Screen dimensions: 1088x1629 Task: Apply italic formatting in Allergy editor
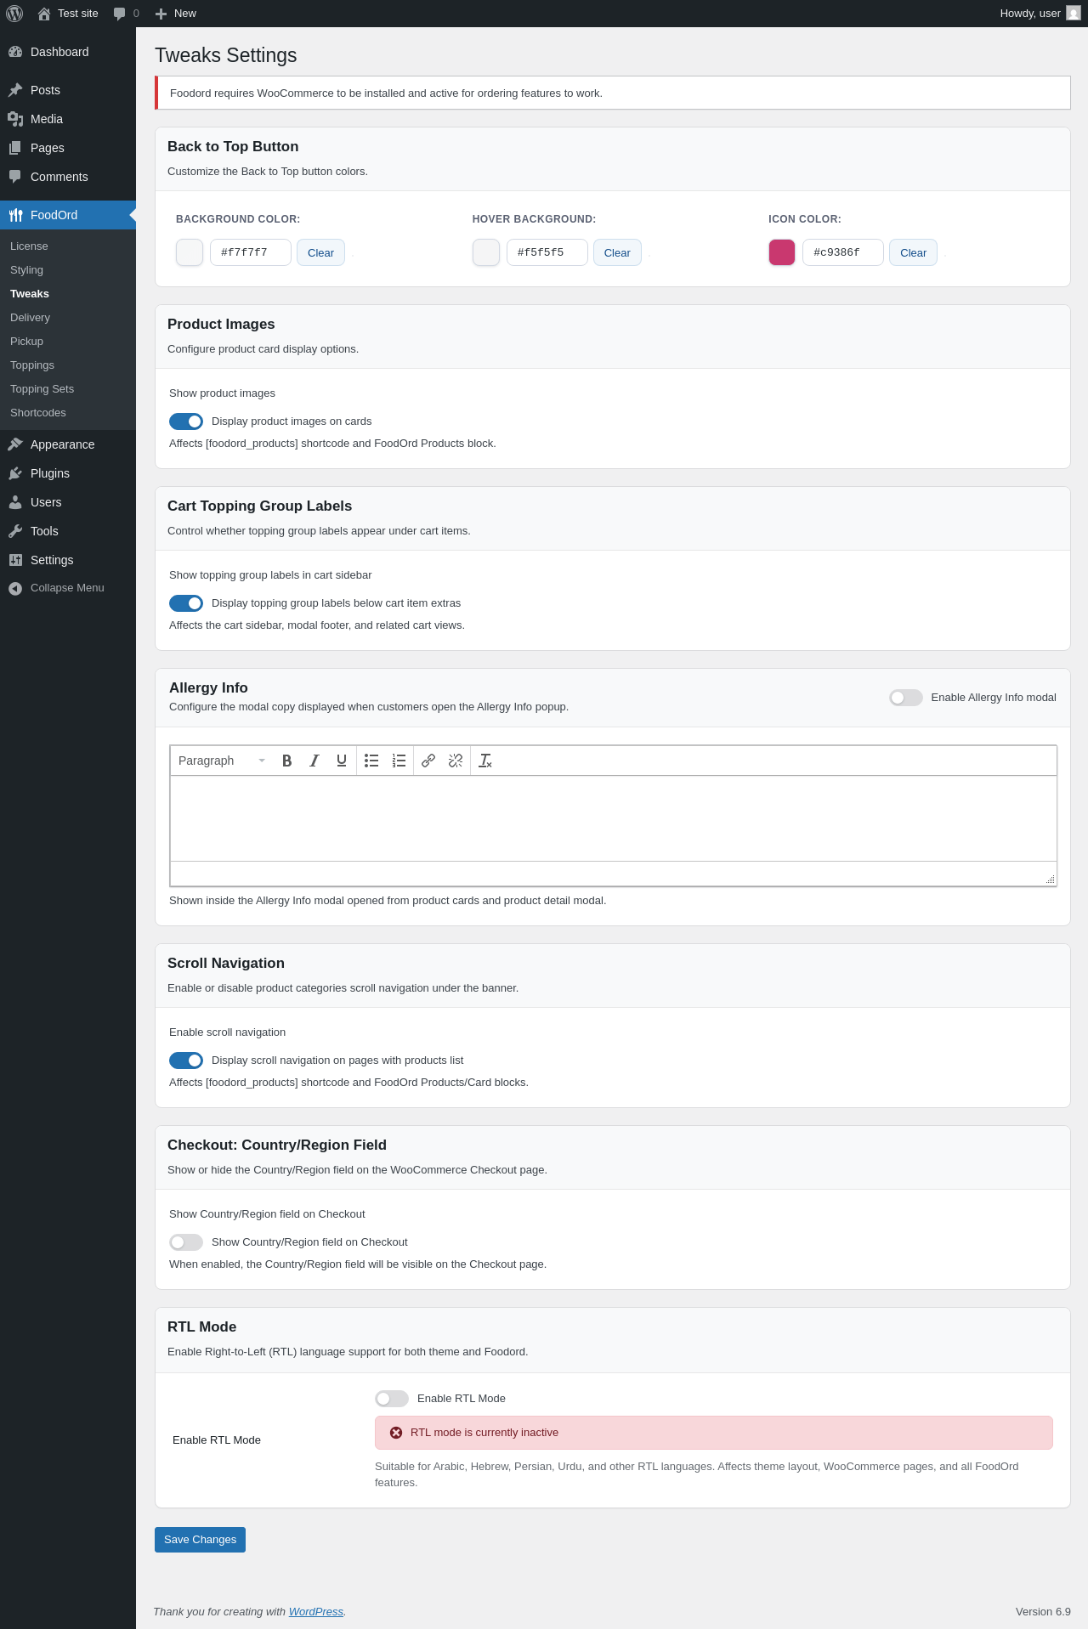314,761
